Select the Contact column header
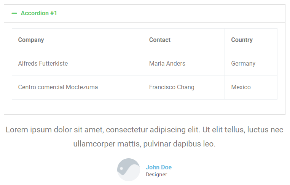The height and width of the screenshot is (185, 290). (160, 40)
